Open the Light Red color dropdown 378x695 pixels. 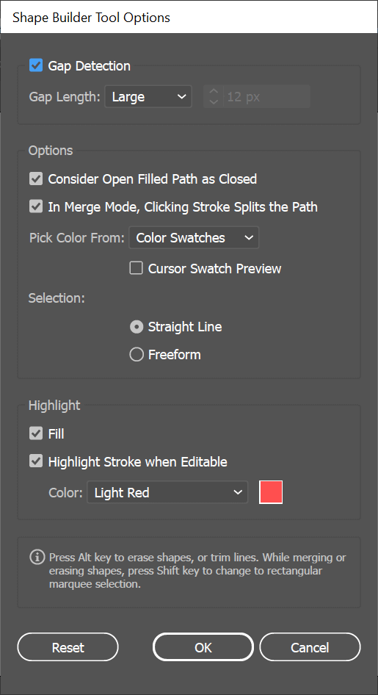click(167, 492)
